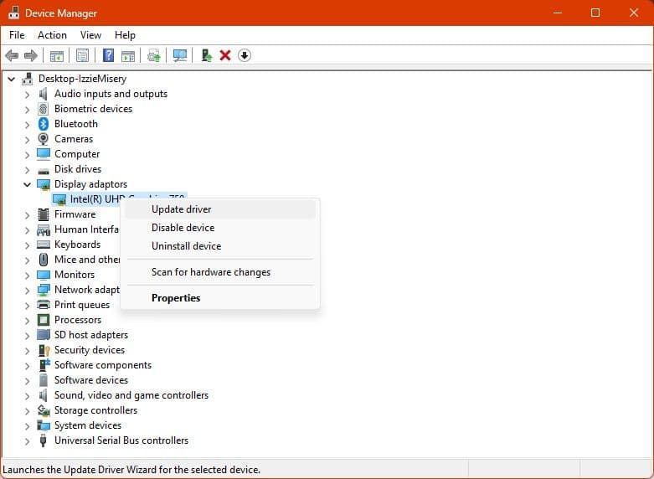This screenshot has height=479, width=654.
Task: Open Properties from the context menu
Action: (176, 298)
